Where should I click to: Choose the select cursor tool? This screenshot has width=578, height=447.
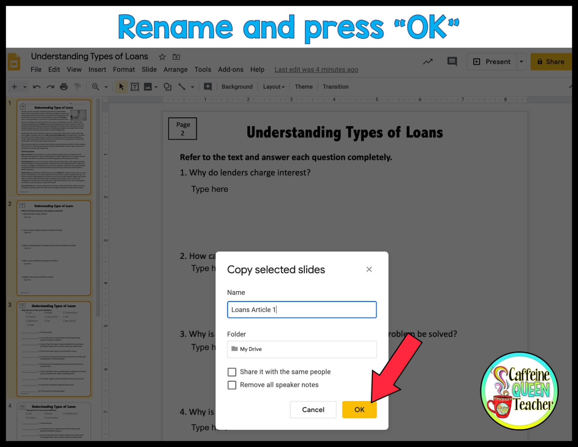tap(121, 87)
